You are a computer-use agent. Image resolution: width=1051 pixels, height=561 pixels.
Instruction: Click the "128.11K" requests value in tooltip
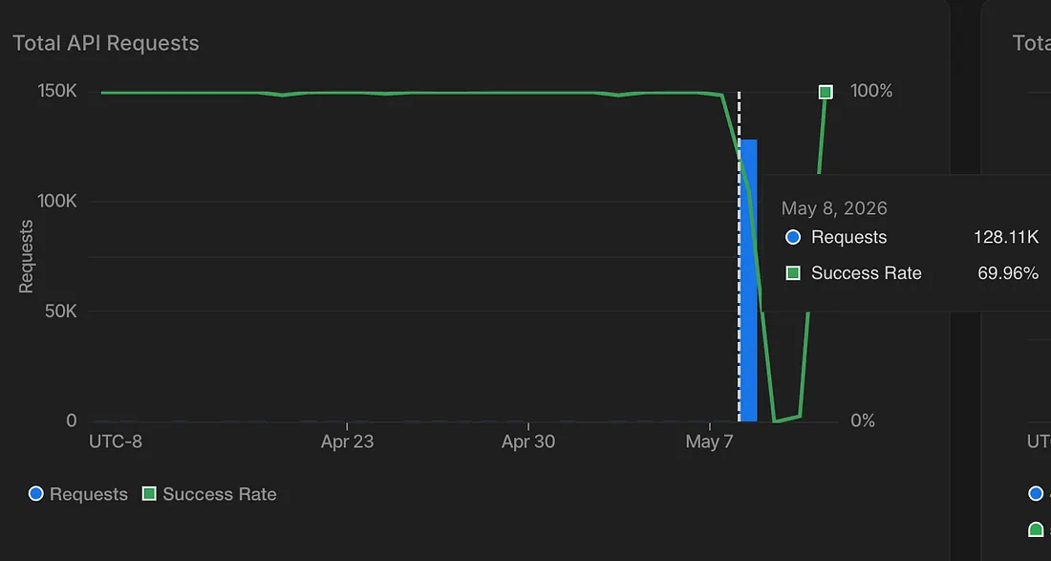tap(1006, 237)
